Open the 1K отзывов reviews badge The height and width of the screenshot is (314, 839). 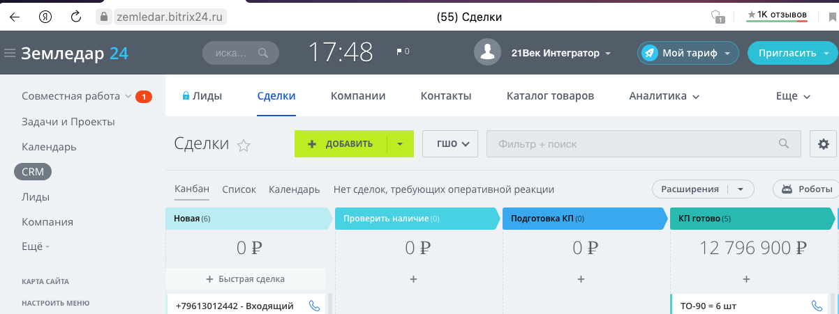(x=777, y=15)
